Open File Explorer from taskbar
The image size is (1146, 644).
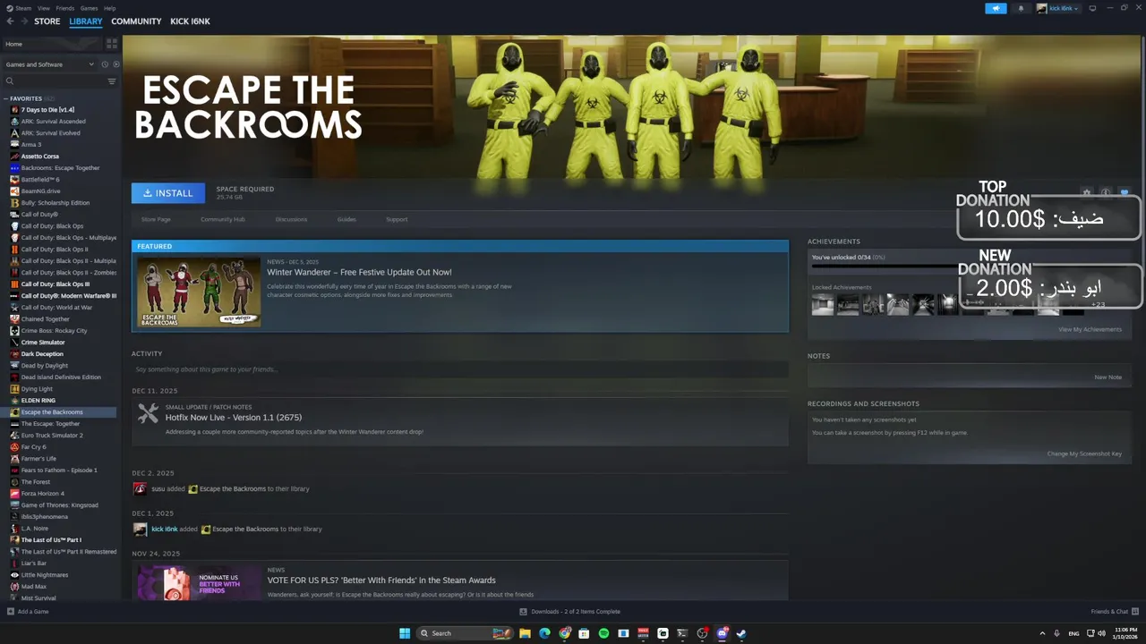click(525, 633)
